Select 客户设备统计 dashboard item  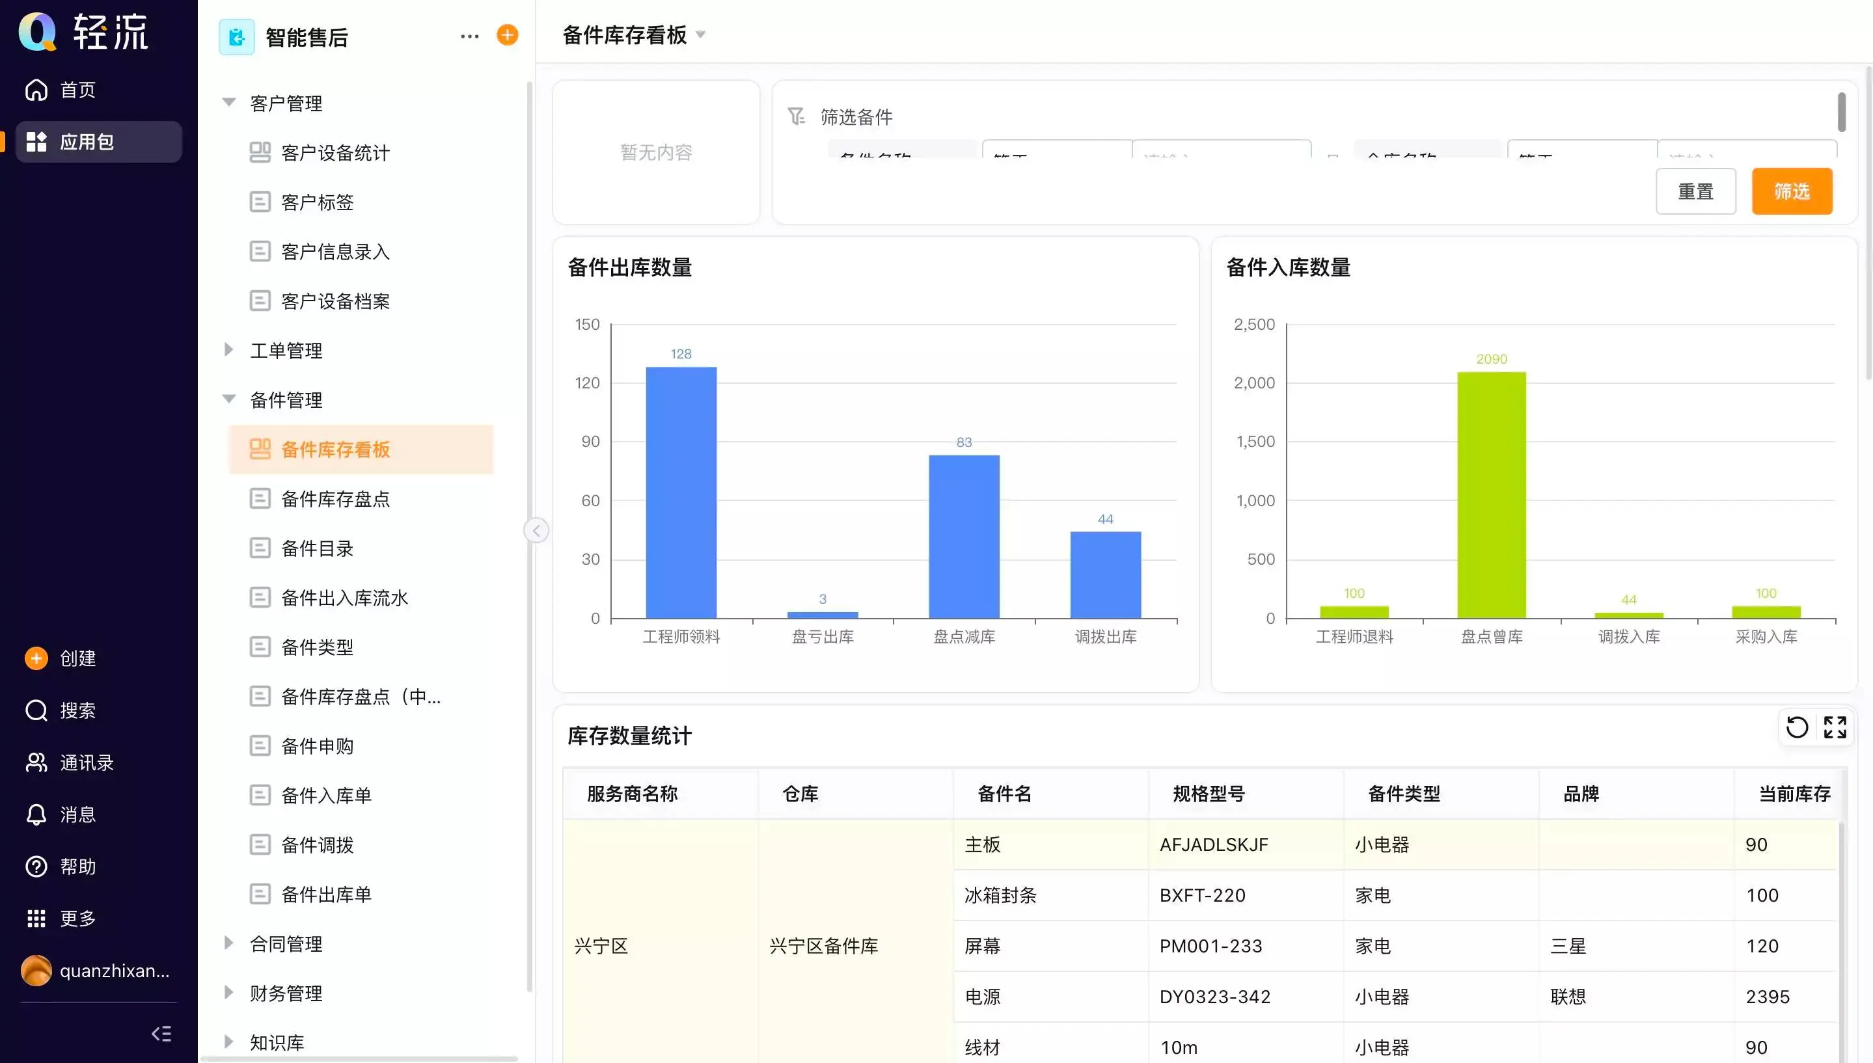[x=335, y=153]
